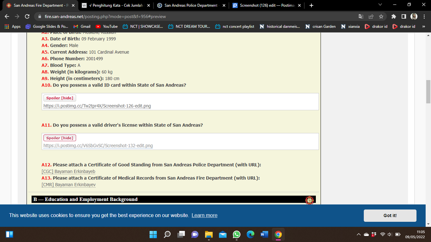Viewport: 431px width, 242px height.
Task: Toggle Chrome side panel icon
Action: click(404, 16)
